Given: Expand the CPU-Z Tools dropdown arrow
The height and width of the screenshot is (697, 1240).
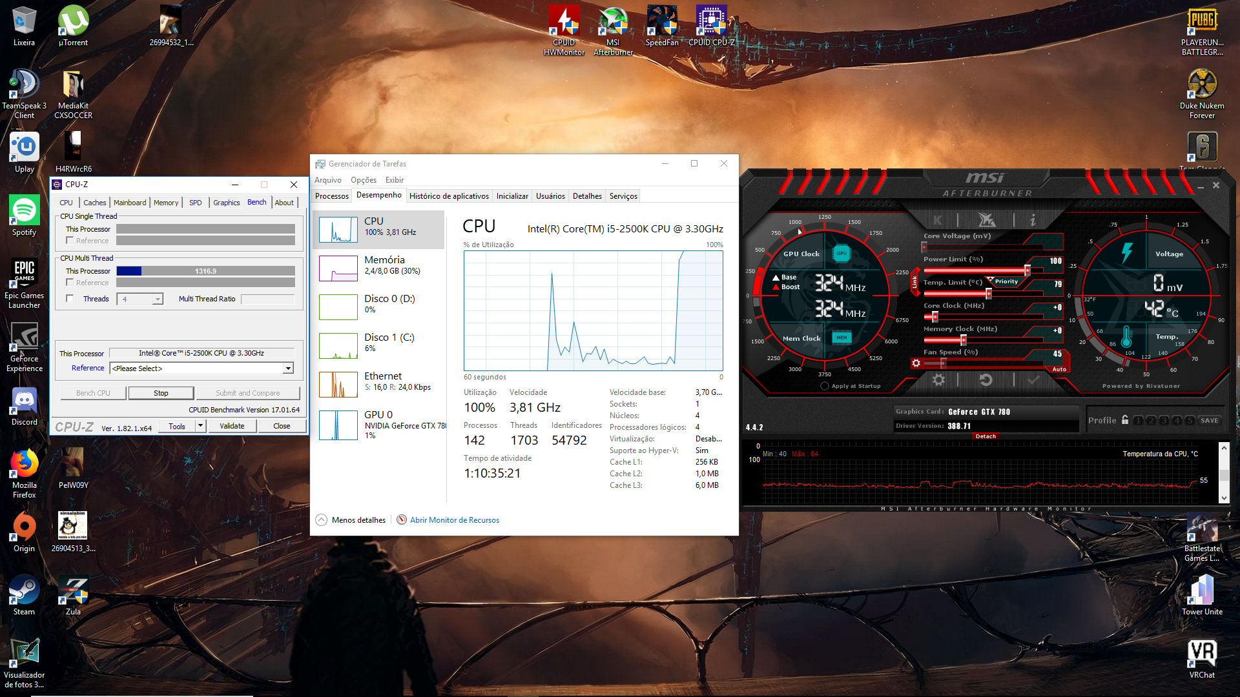Looking at the screenshot, I should (200, 426).
